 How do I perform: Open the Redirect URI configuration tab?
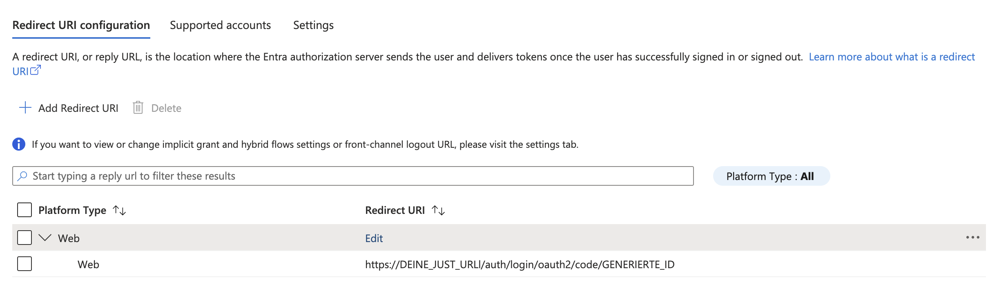81,25
